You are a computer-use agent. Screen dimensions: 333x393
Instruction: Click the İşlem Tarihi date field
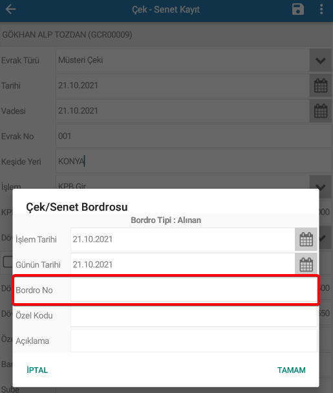183,239
